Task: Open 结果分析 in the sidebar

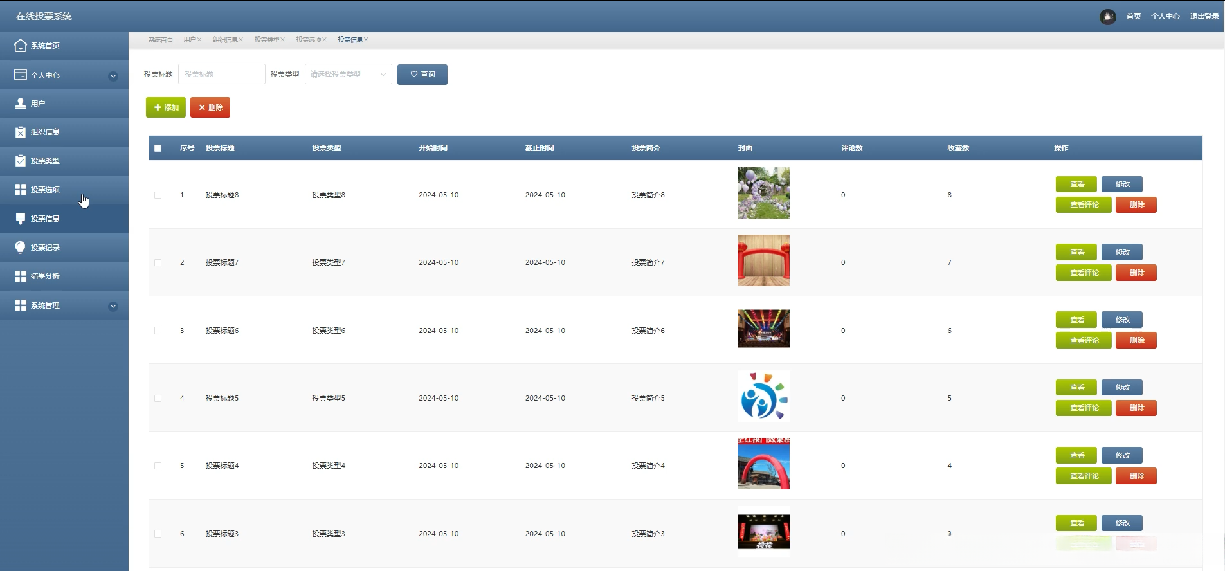Action: (64, 276)
